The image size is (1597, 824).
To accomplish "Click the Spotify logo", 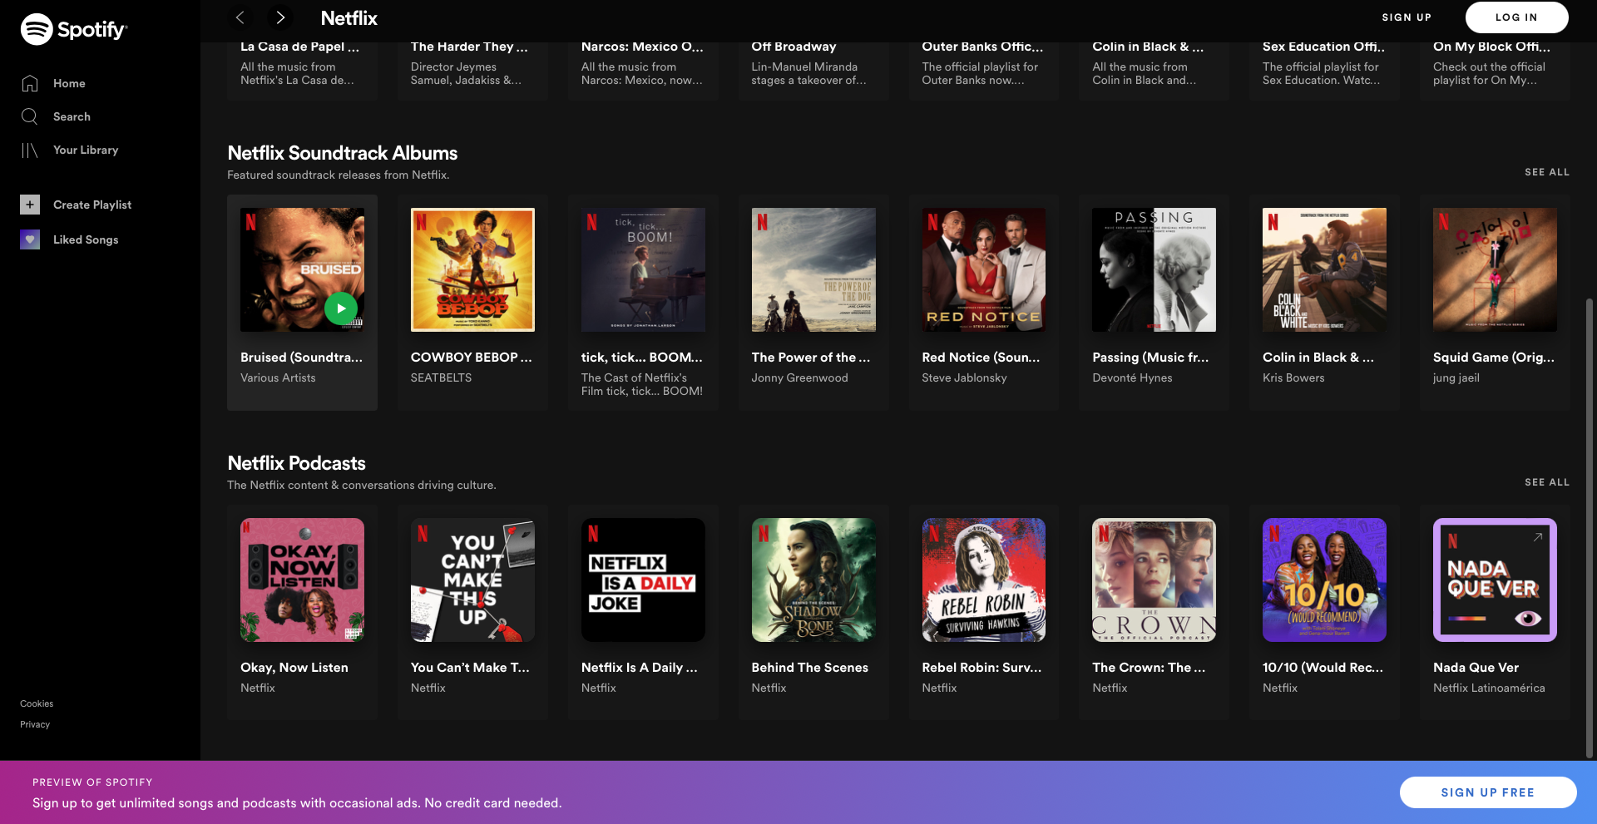I will tap(73, 29).
